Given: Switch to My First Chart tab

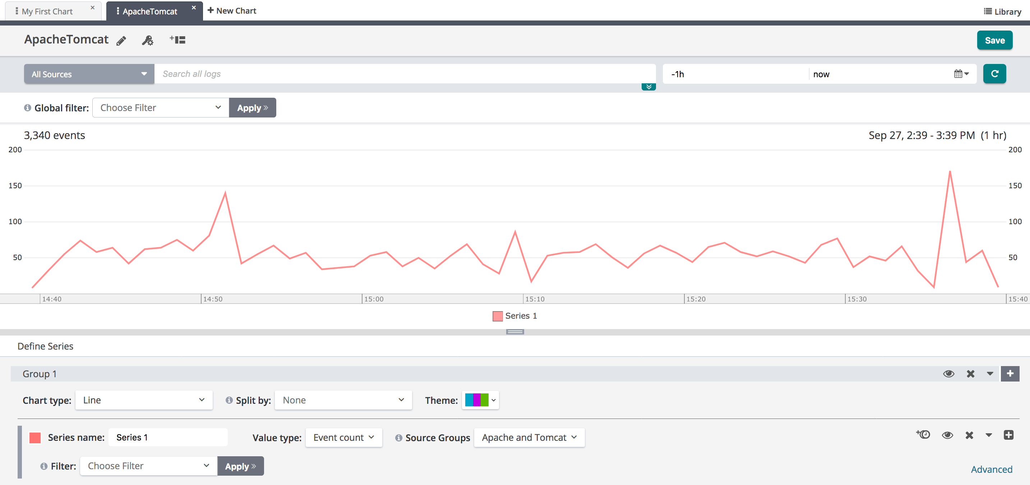Looking at the screenshot, I should (47, 11).
